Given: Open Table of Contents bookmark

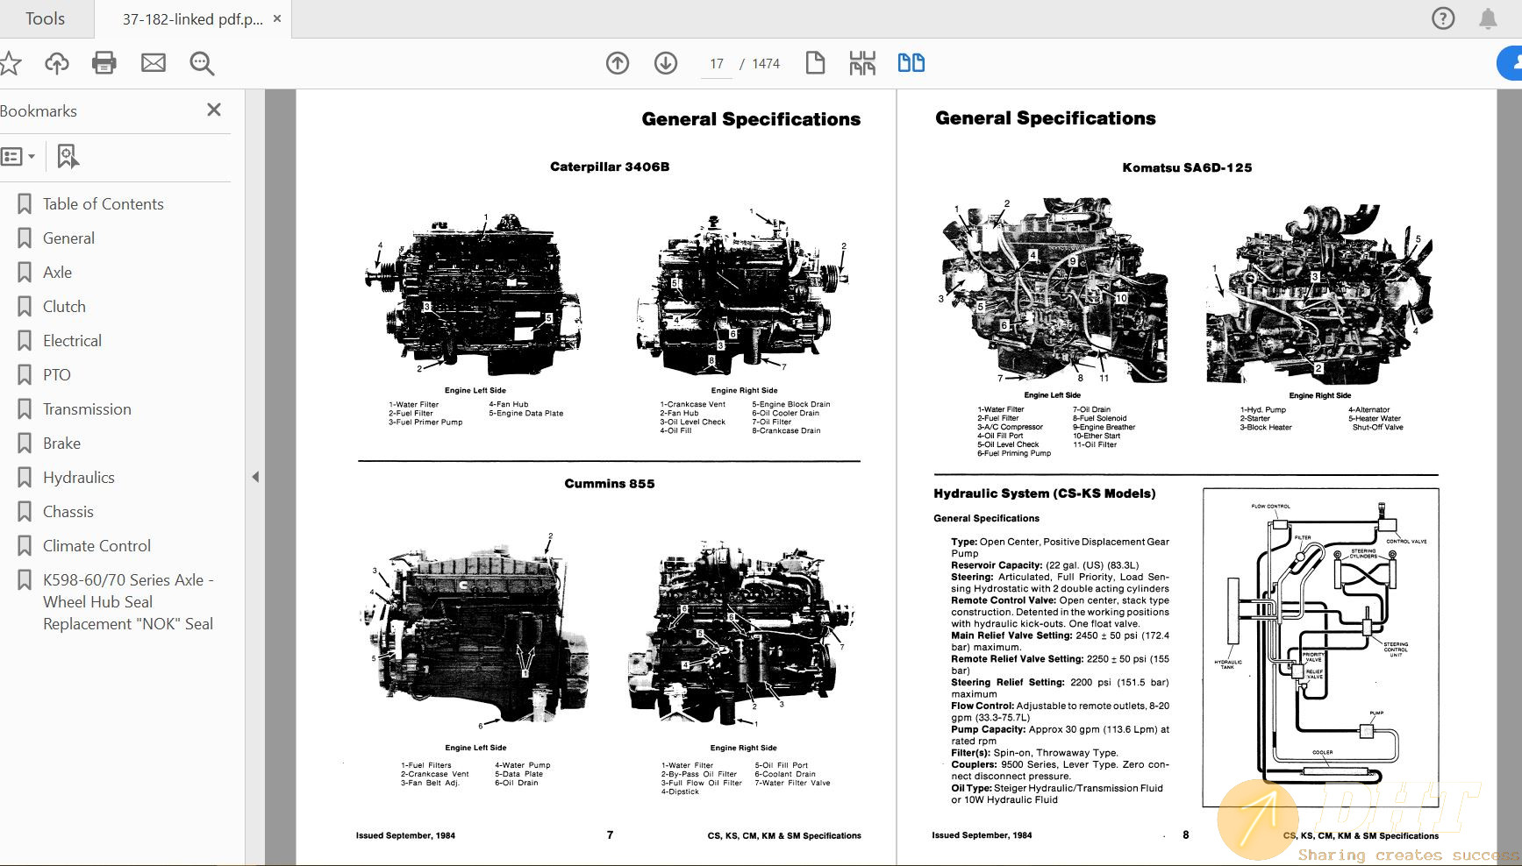Looking at the screenshot, I should [104, 204].
